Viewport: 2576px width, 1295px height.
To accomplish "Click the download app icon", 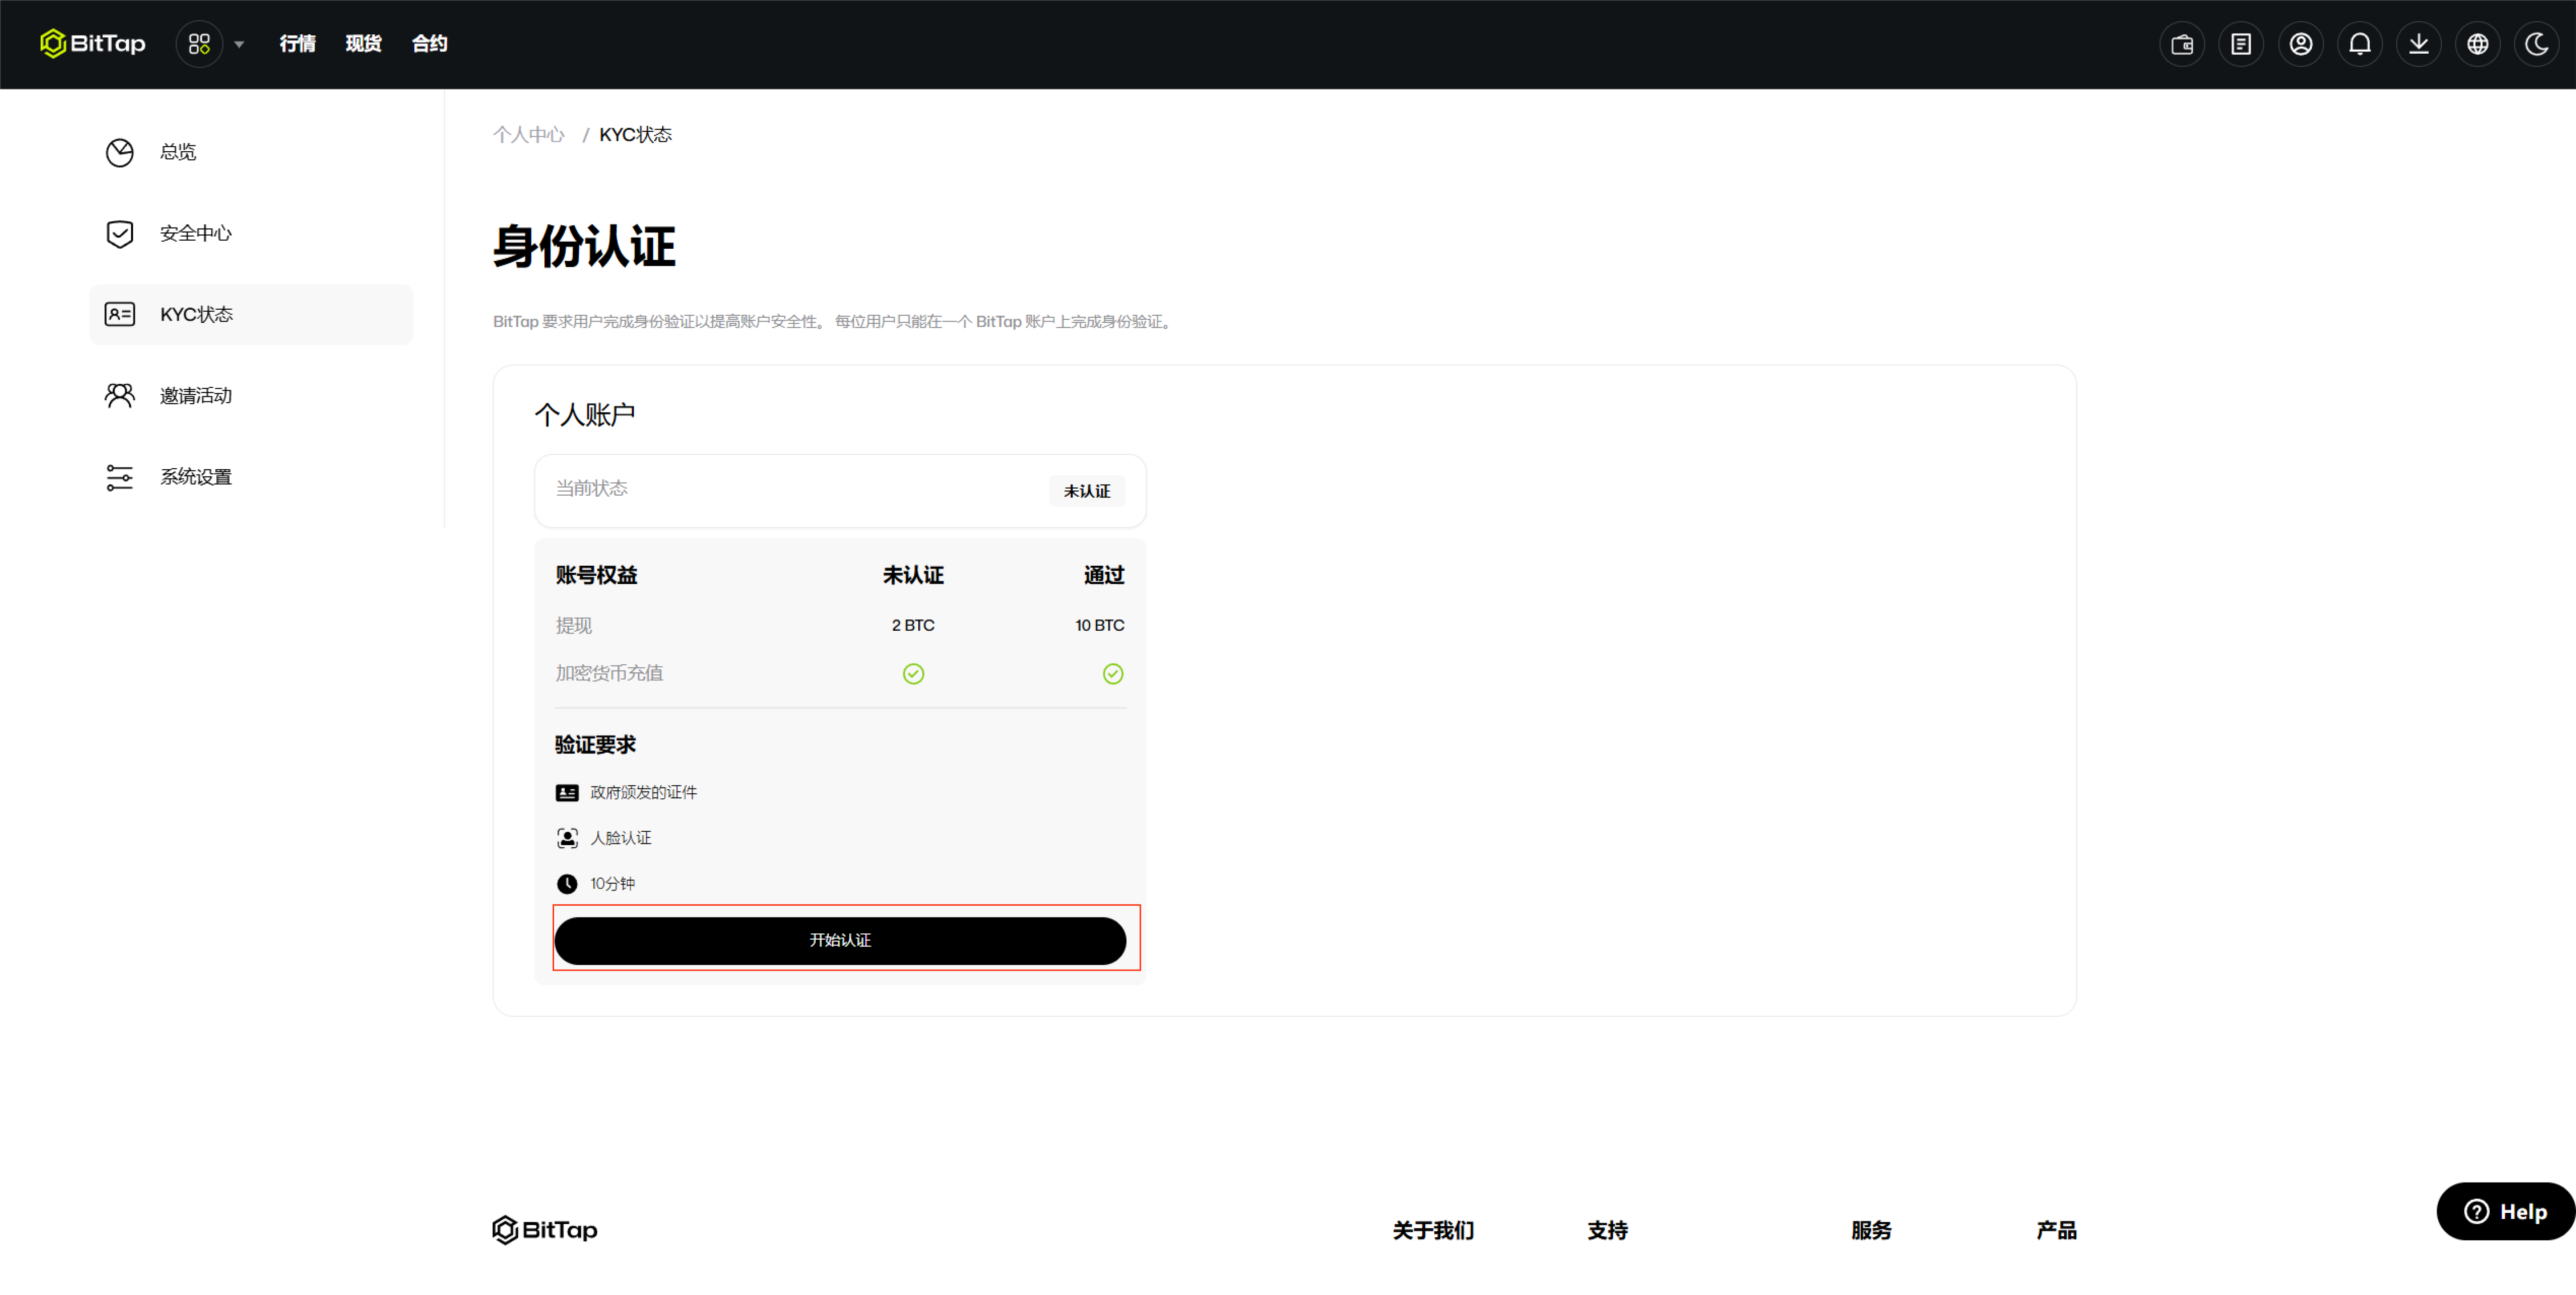I will (2418, 44).
